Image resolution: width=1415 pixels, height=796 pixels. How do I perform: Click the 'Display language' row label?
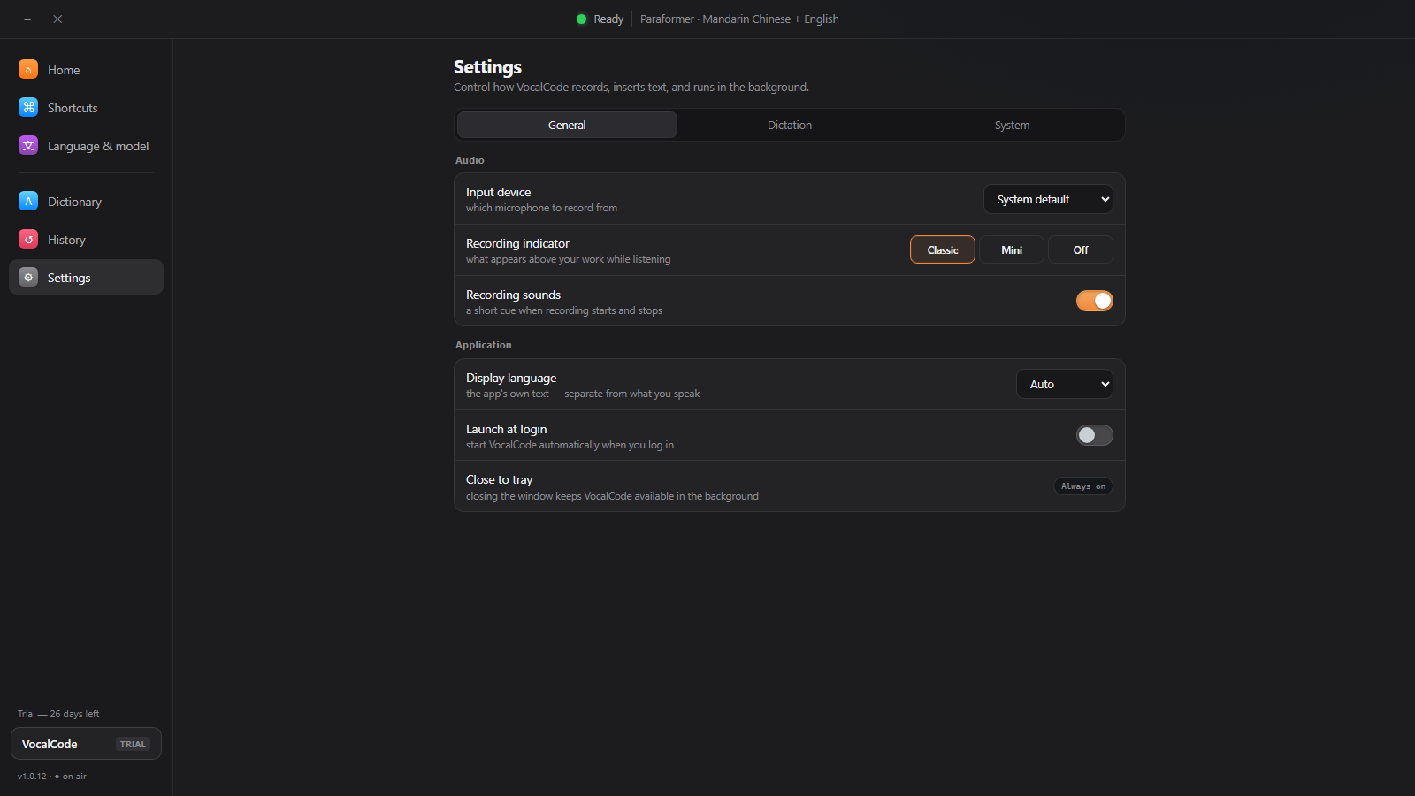(511, 378)
